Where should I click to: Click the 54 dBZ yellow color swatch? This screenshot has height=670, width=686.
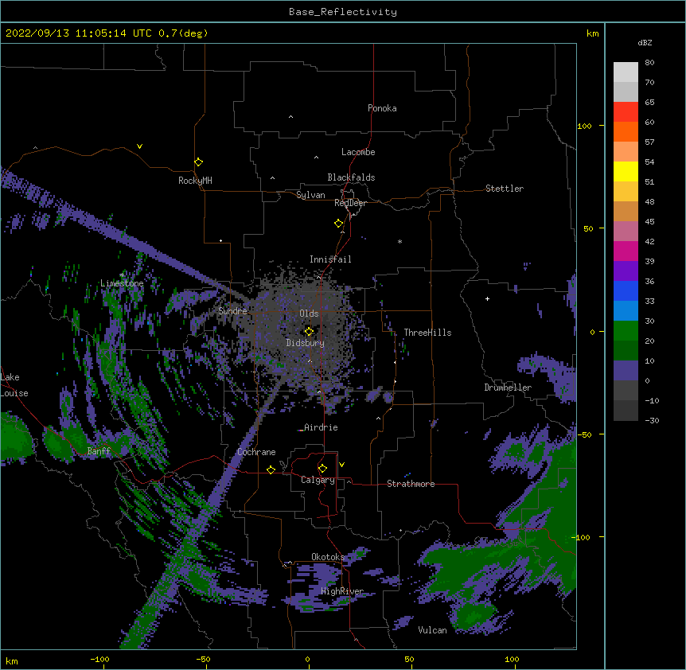click(626, 171)
